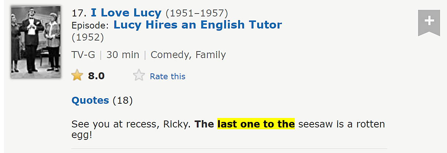Click the quote count (18)

123,100
